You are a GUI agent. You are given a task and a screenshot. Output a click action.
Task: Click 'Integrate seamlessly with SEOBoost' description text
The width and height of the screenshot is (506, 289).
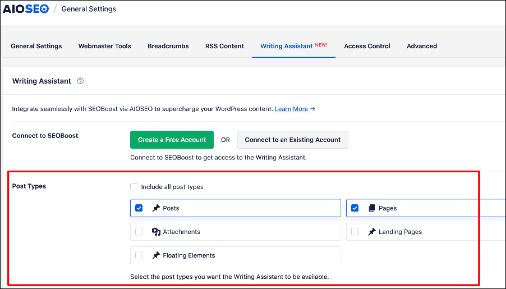click(142, 109)
